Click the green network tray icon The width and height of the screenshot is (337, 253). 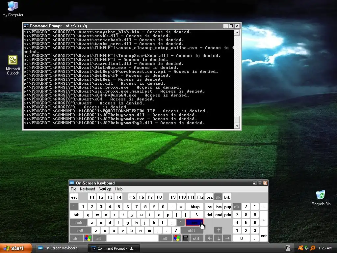(x=307, y=248)
